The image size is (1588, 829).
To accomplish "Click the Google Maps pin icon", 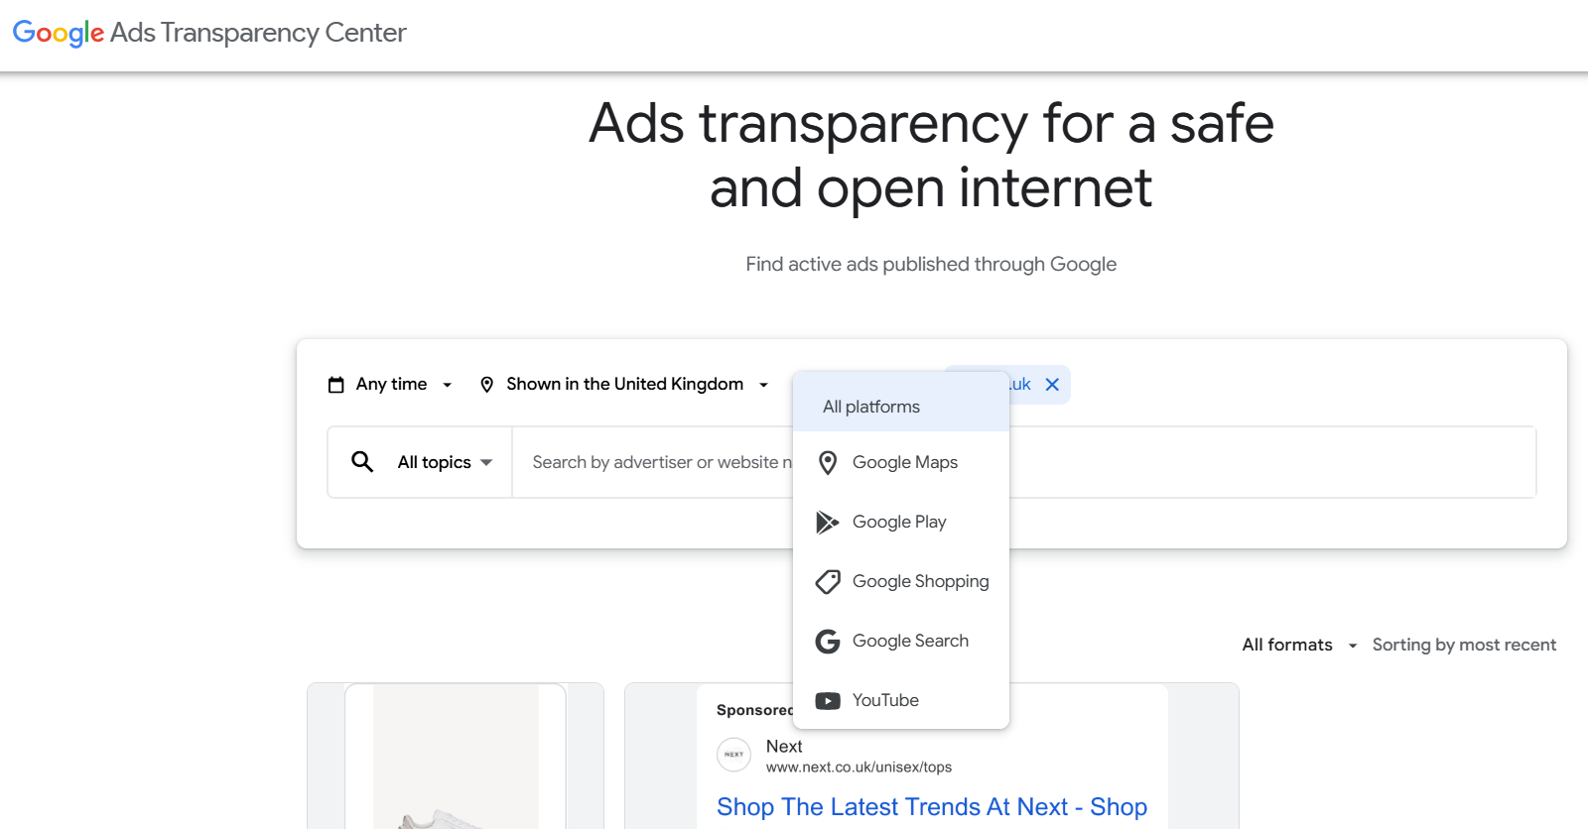I will point(827,462).
